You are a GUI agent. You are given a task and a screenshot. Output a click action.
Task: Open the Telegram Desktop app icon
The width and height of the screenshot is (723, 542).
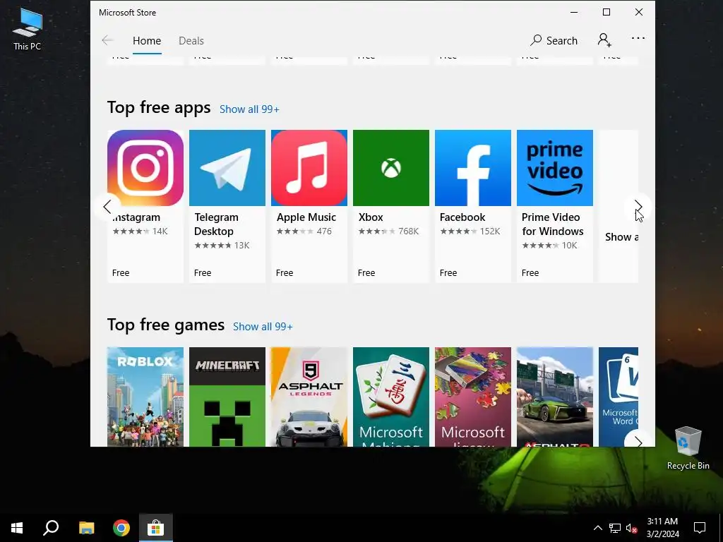227,168
